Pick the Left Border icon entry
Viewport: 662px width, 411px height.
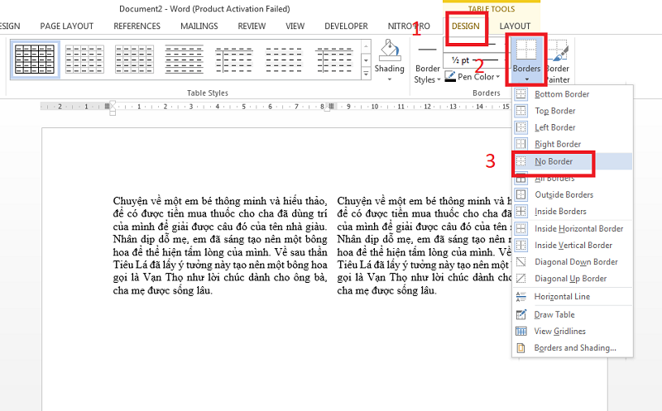pos(521,127)
